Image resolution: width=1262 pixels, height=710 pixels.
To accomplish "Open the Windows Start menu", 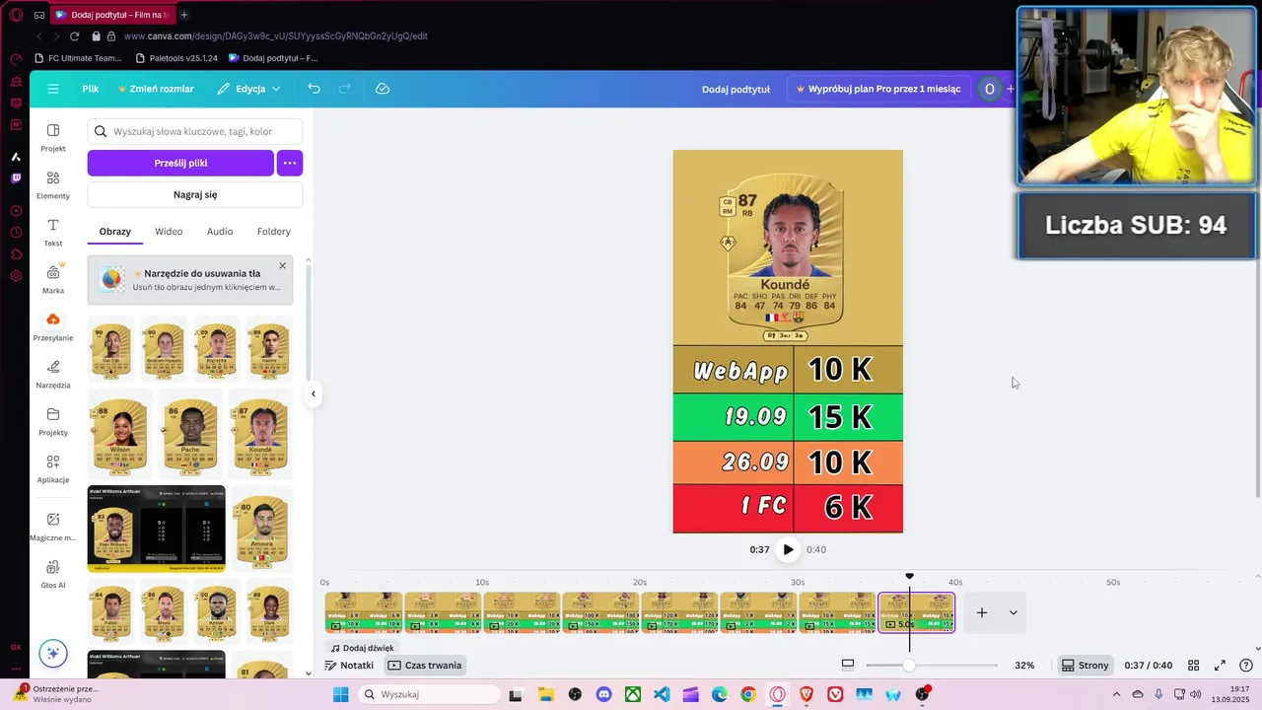I will pos(340,694).
